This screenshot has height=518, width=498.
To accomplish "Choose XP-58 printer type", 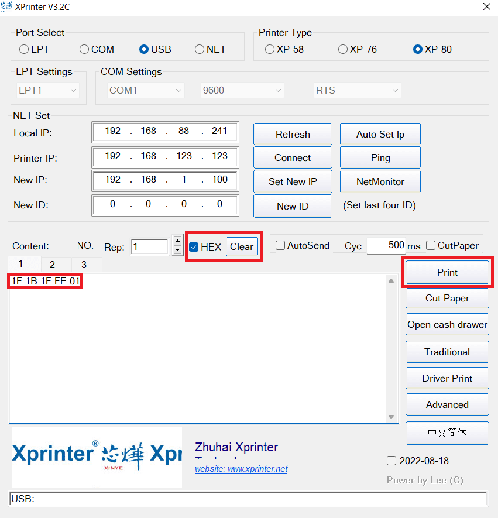I will (270, 49).
